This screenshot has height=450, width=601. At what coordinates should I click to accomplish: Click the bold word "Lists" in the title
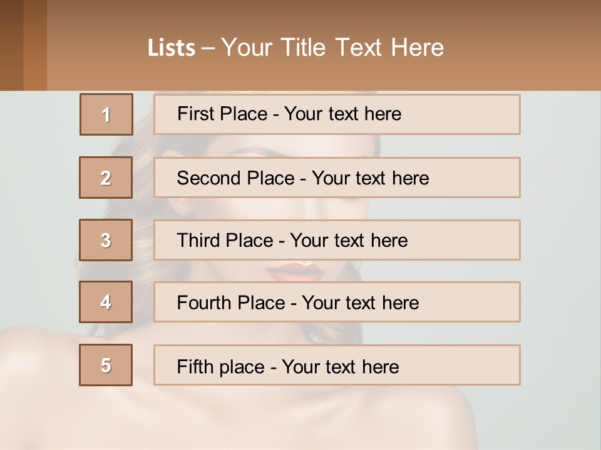pyautogui.click(x=171, y=48)
